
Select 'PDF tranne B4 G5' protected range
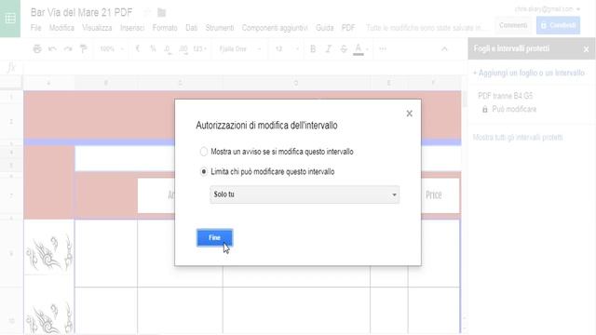coord(506,96)
